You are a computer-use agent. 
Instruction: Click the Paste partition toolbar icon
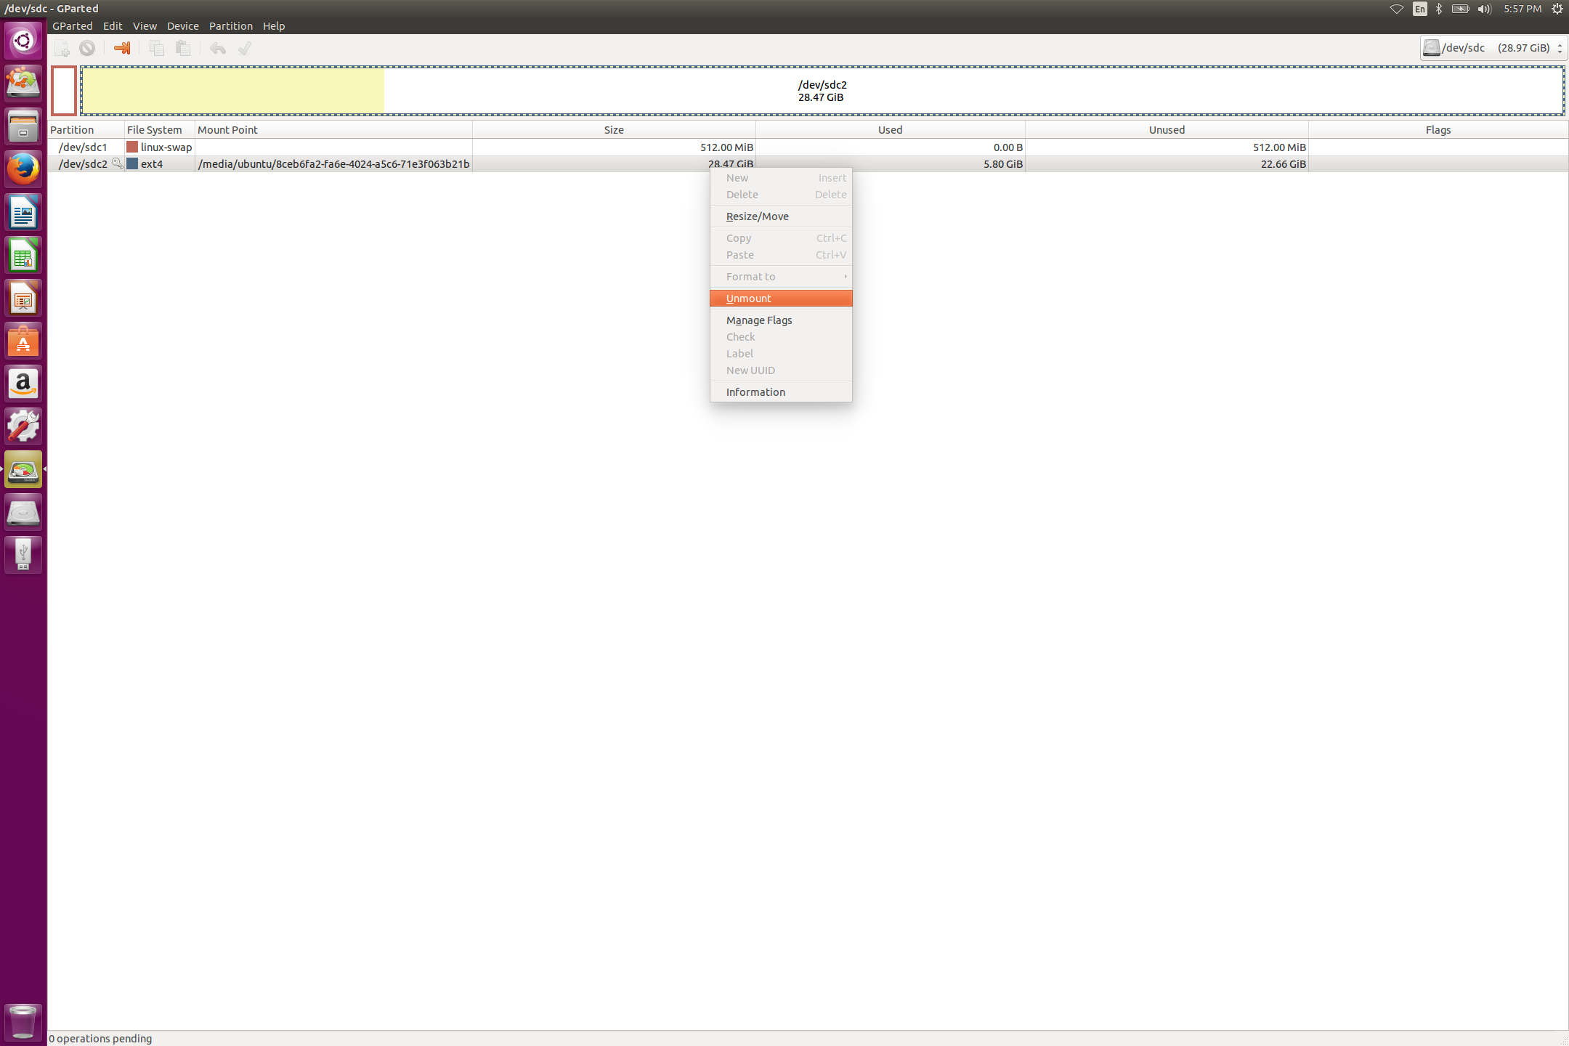pyautogui.click(x=183, y=48)
